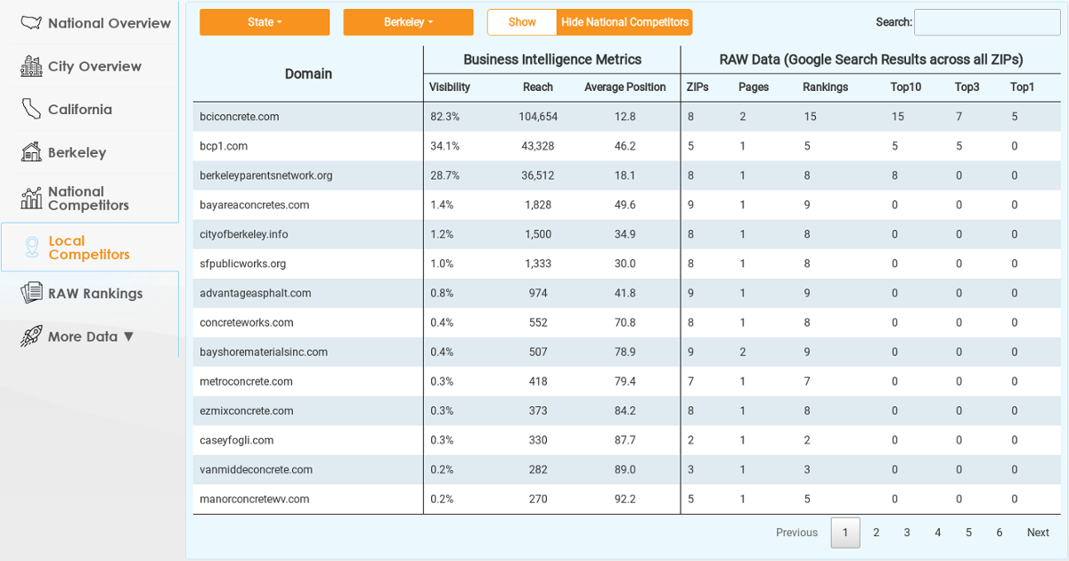Click the California state outline icon
Screen dimensions: 1069x561
point(31,110)
